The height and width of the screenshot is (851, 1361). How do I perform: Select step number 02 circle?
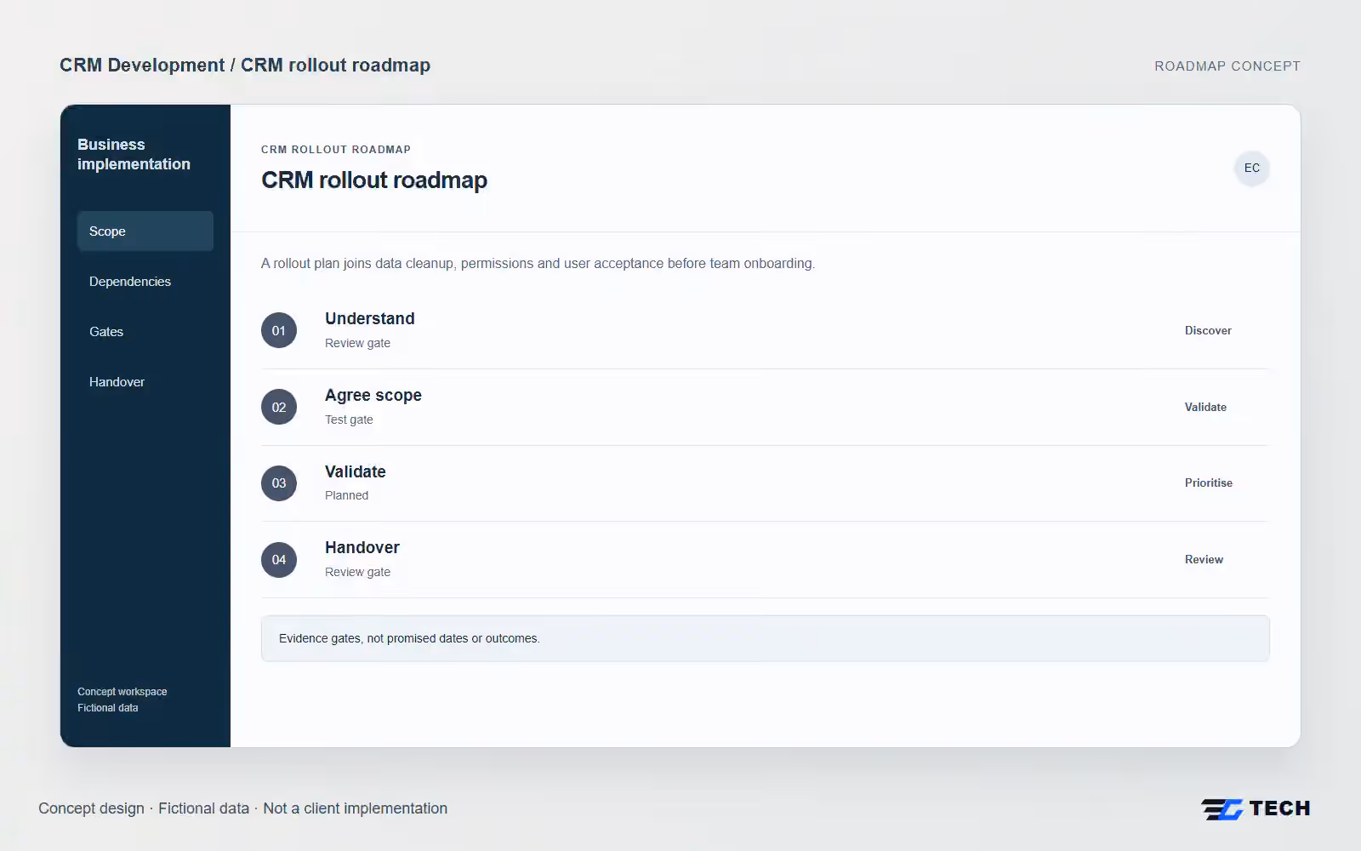[x=279, y=407]
